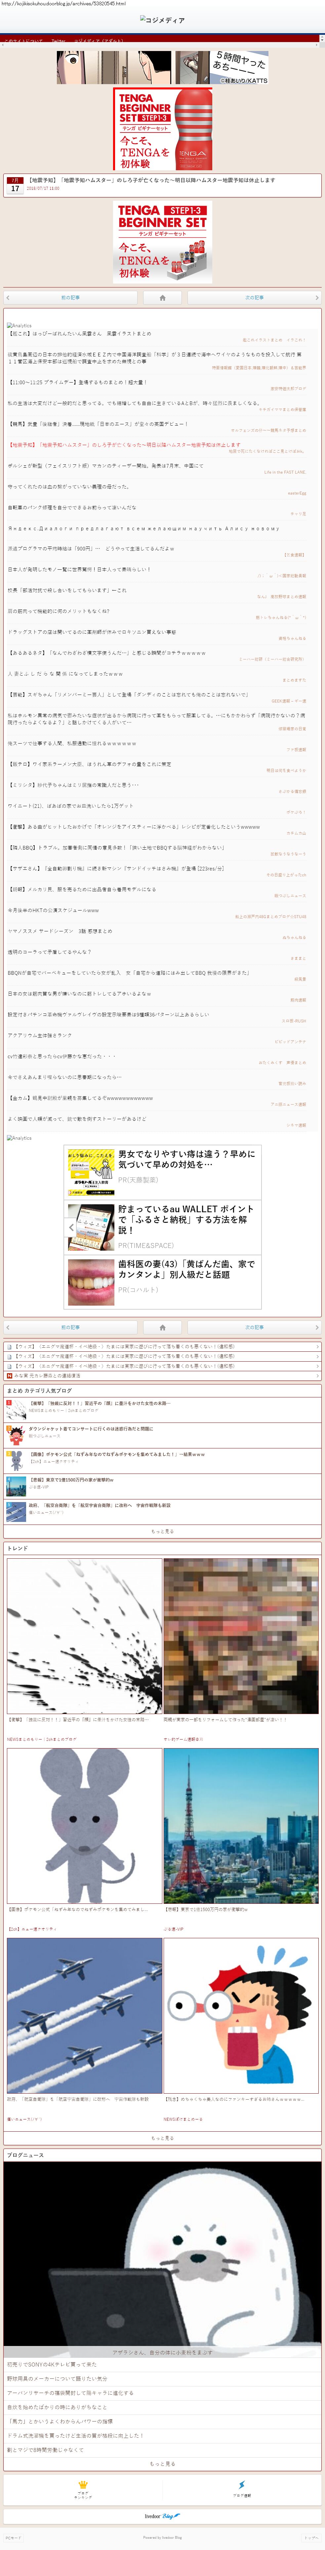
Task: Go to 次の記事 in the top navigation
Action: tap(254, 297)
